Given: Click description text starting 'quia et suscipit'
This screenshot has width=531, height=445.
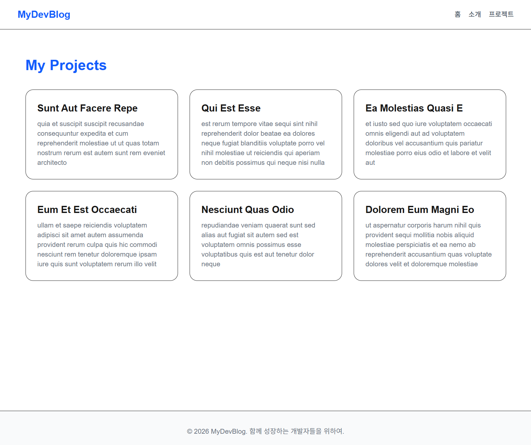Looking at the screenshot, I should (x=101, y=143).
